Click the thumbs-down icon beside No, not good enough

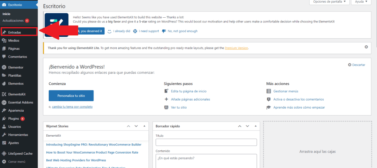(164, 31)
